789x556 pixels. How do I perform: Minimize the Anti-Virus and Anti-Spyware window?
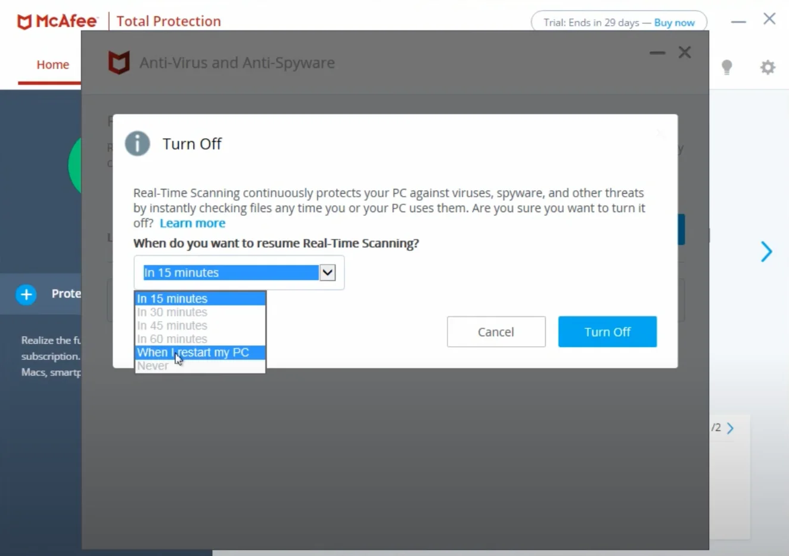tap(657, 52)
